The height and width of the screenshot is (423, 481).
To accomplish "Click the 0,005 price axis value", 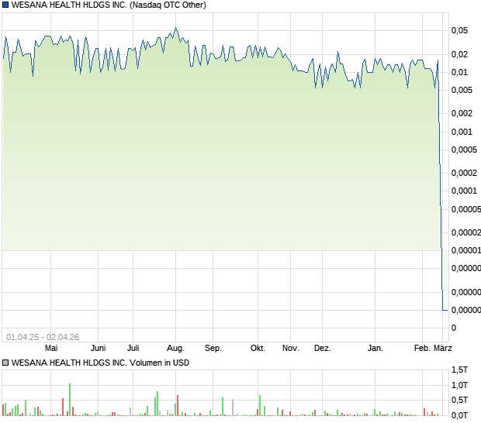I will (462, 90).
